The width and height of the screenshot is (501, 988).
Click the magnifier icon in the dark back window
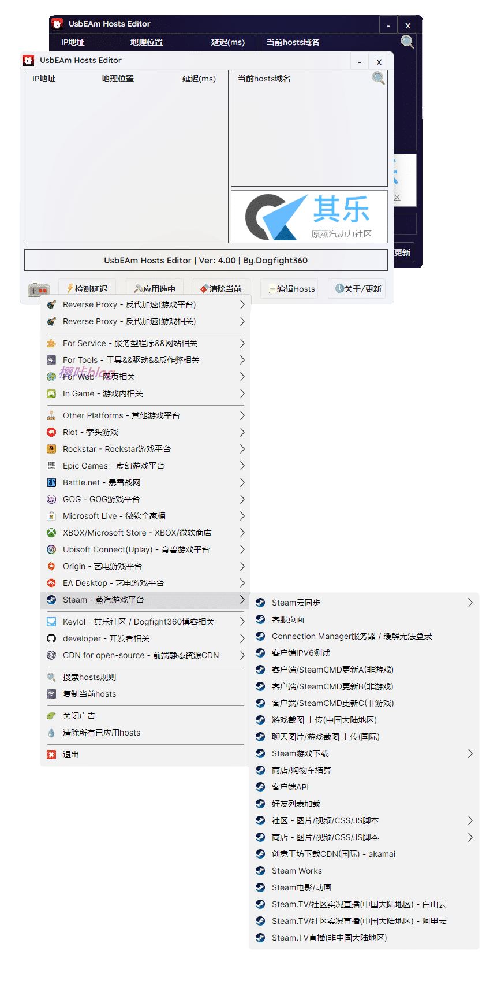(407, 42)
